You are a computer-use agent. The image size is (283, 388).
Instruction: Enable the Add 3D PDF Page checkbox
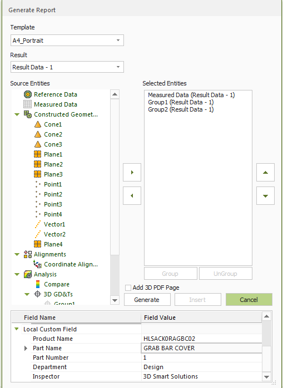(128, 288)
